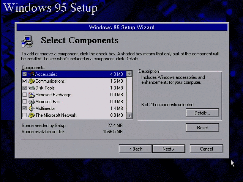This screenshot has width=243, height=182.
Task: Click the Microsoft Fax machine icon
Action: click(32, 102)
